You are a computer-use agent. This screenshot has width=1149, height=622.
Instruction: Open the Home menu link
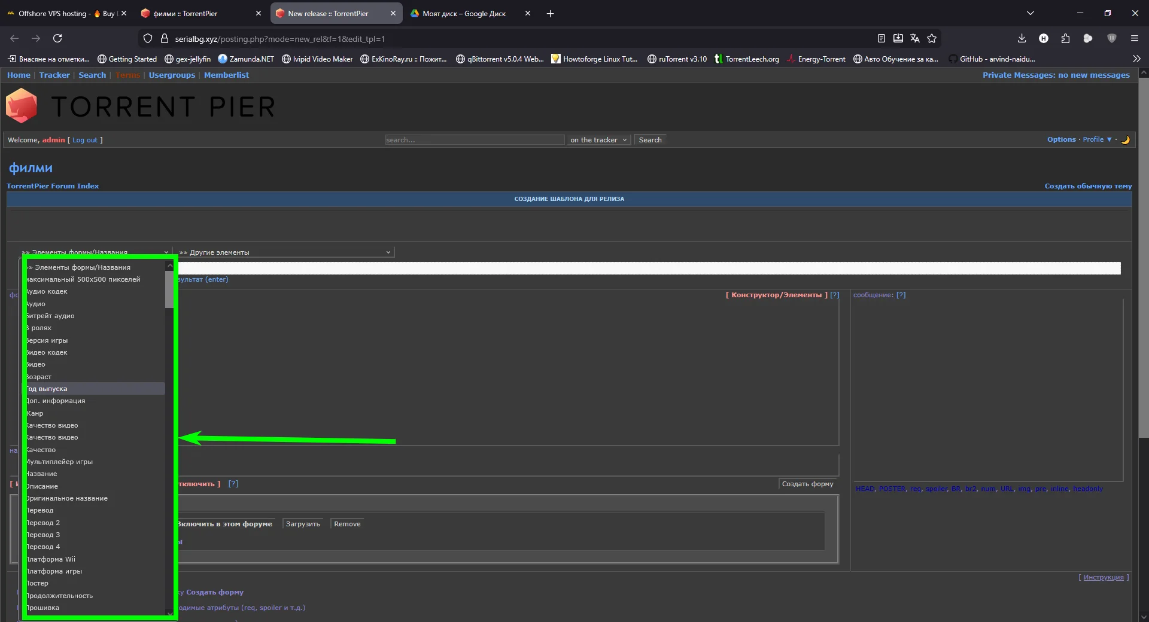[x=19, y=75]
